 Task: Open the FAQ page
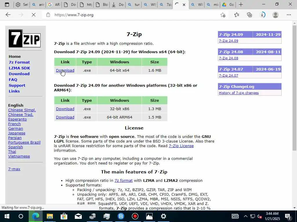coord(13,80)
